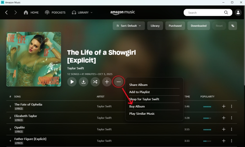Download the album with the download icon
Image resolution: width=245 pixels, height=147 pixels.
pyautogui.click(x=83, y=82)
